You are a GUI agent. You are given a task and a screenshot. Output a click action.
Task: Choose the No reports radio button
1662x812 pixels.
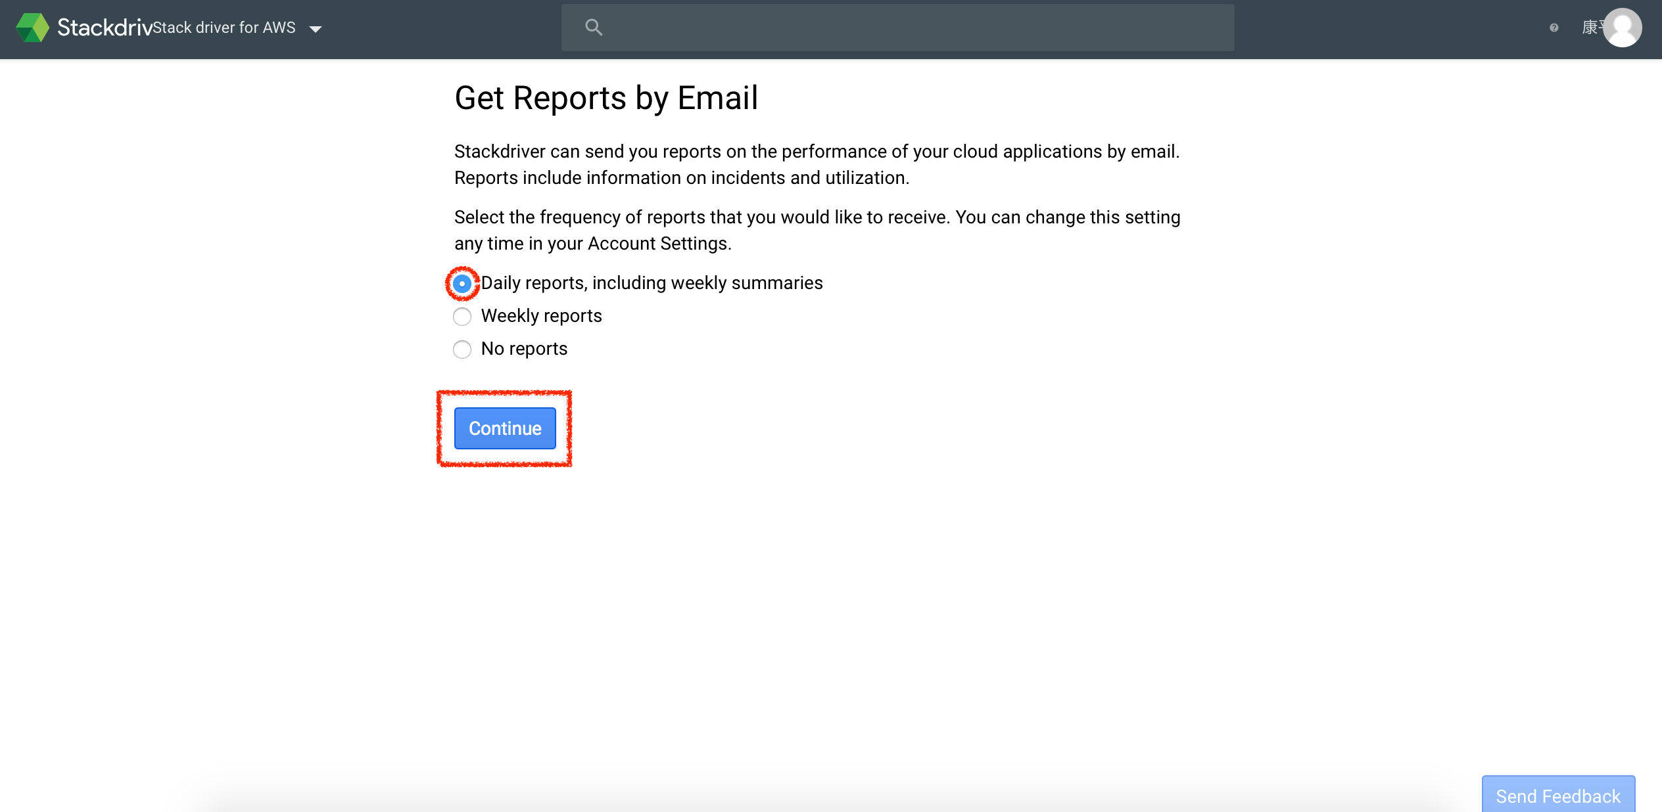[x=462, y=350]
